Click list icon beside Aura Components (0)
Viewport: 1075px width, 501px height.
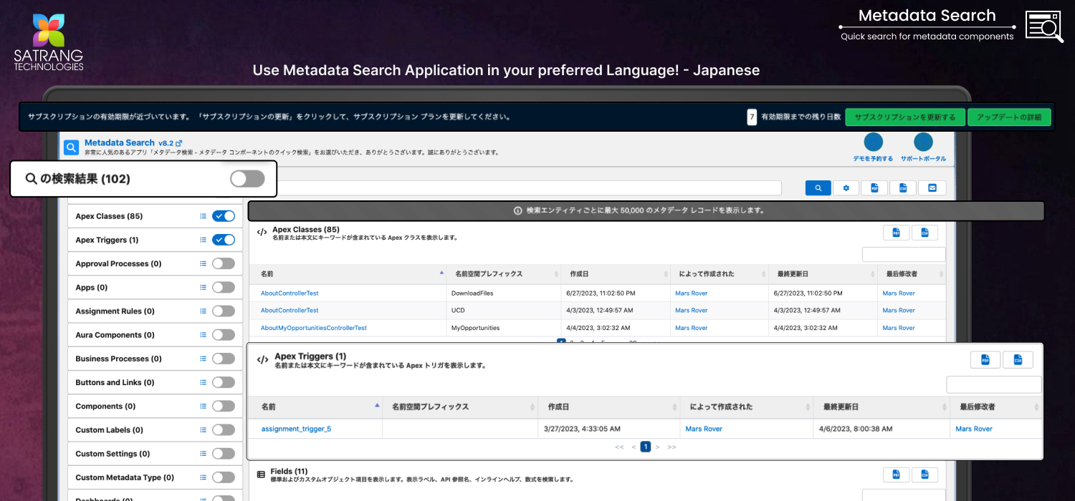pyautogui.click(x=204, y=335)
